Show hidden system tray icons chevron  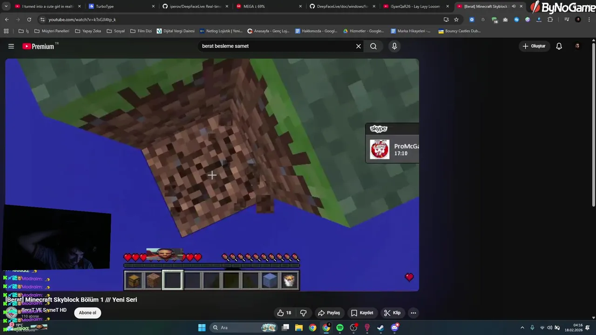(522, 328)
